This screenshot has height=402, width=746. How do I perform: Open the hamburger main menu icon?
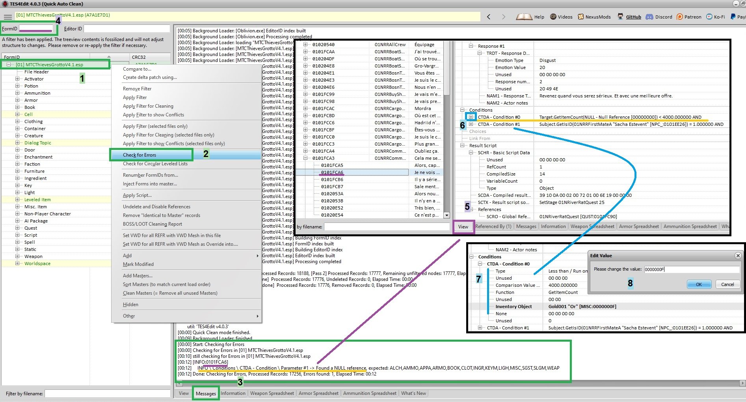coord(7,17)
